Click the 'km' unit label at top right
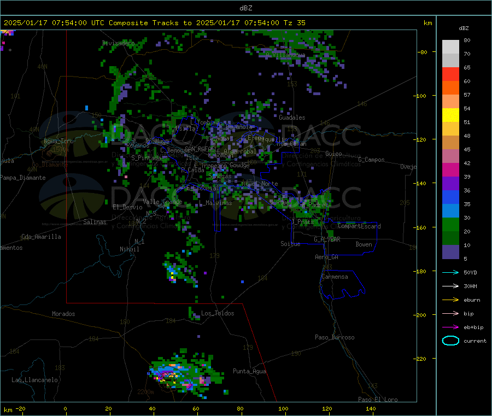The height and width of the screenshot is (416, 492). coord(427,23)
